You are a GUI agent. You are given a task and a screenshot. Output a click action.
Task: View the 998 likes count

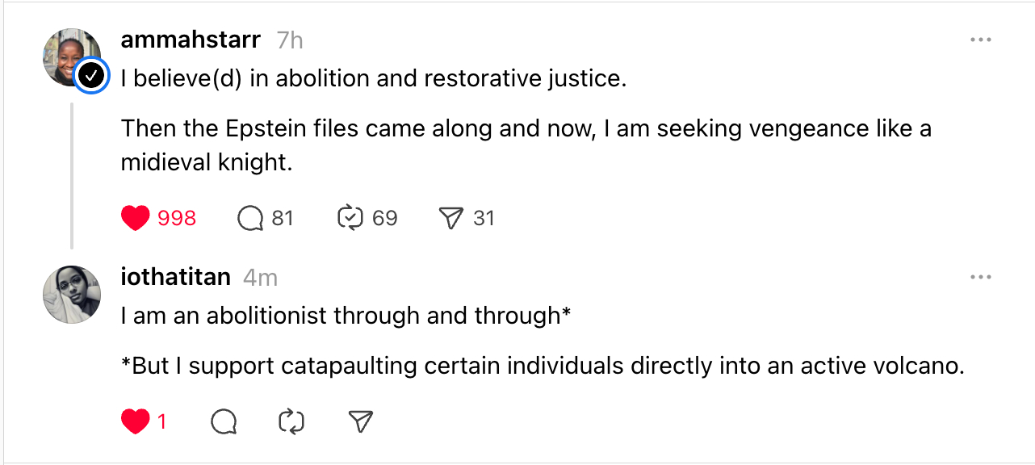coord(177,218)
